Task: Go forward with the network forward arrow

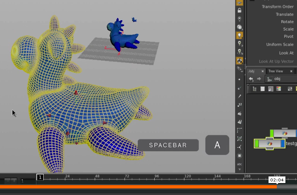Action: point(259,79)
